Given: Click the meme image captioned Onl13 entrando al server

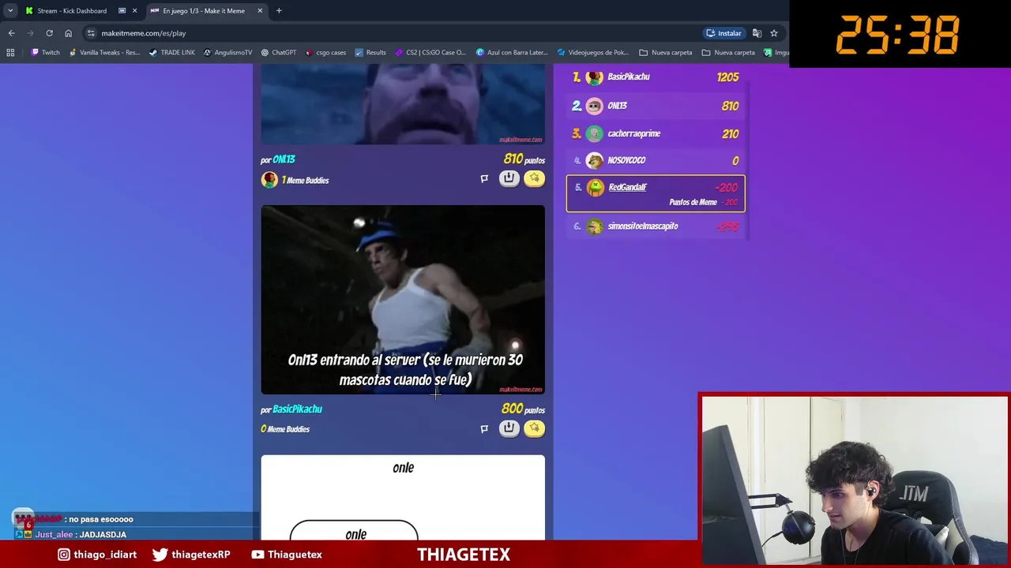Looking at the screenshot, I should [x=403, y=300].
